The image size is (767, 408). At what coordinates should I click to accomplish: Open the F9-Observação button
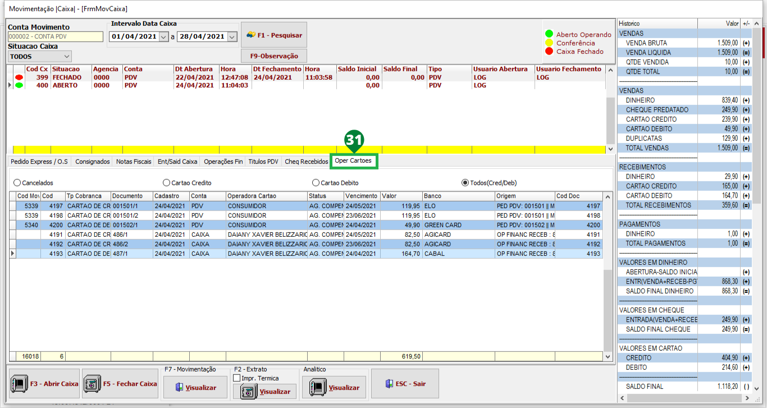coord(274,56)
